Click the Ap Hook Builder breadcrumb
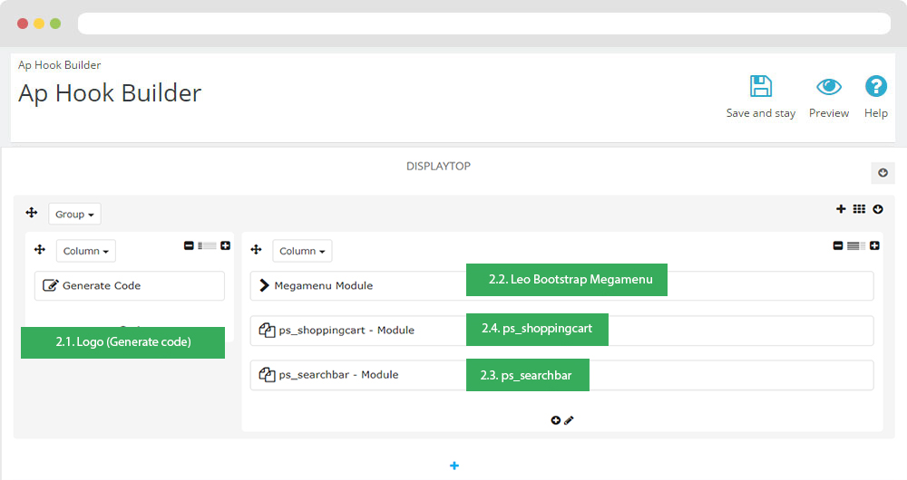 point(59,64)
